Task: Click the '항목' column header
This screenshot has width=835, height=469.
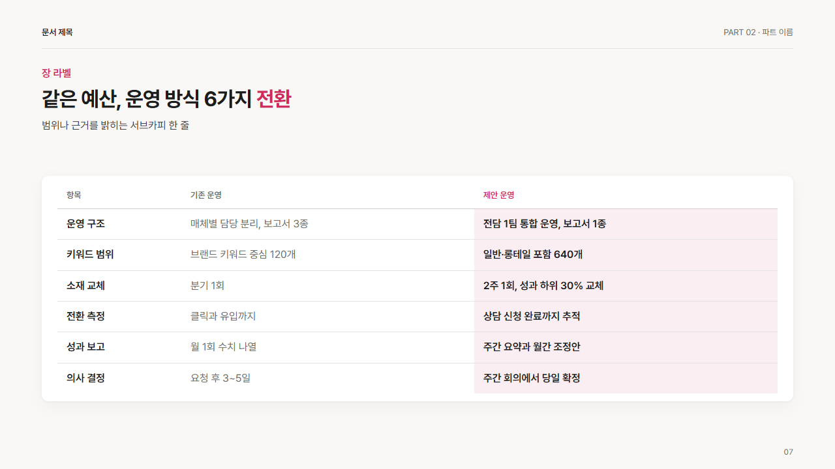Action: (x=74, y=195)
